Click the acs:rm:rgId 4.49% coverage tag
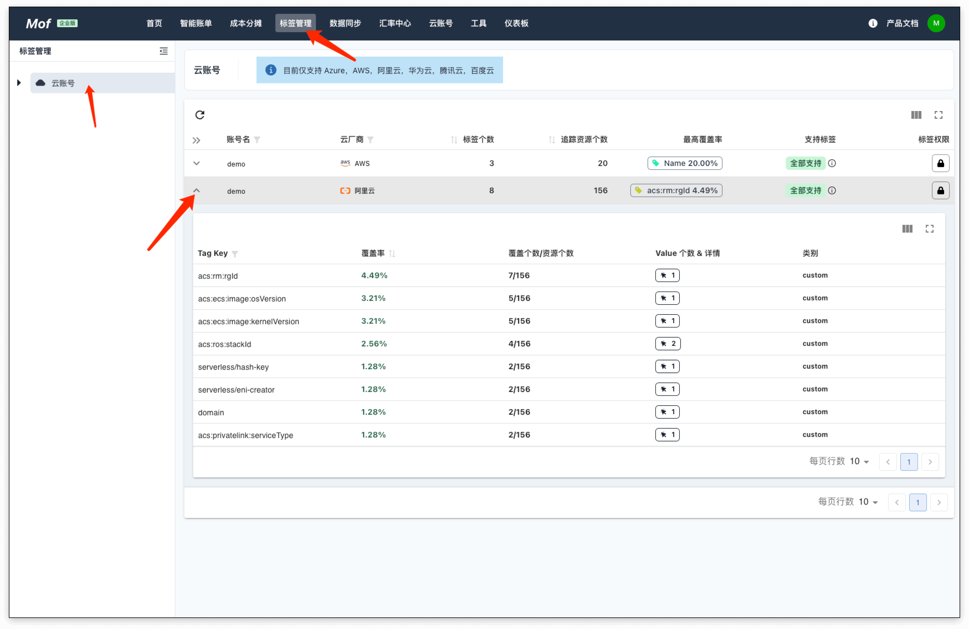Screen dimensions: 969x629 (x=676, y=191)
